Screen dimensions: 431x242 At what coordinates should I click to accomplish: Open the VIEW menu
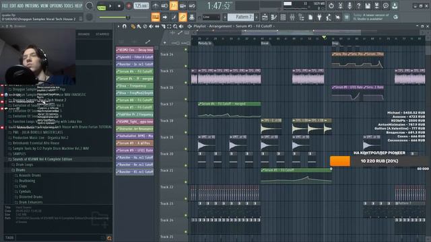point(44,5)
